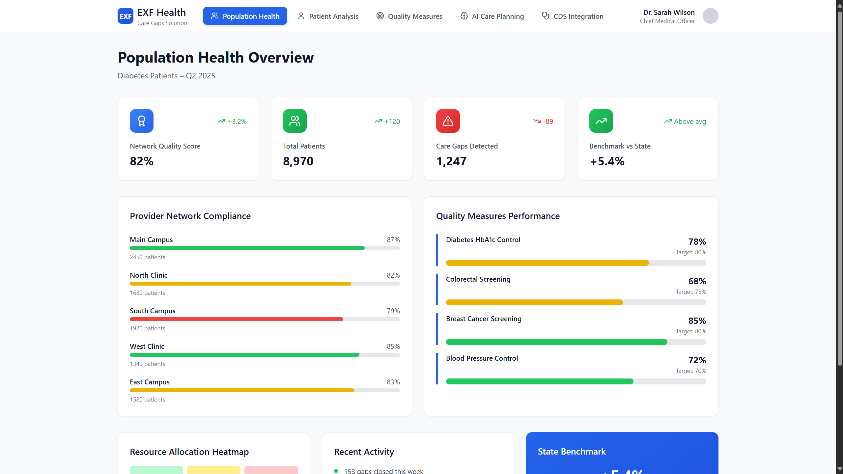Screen dimensions: 843x474
Task: Click the pink heatmap cell
Action: click(x=271, y=470)
